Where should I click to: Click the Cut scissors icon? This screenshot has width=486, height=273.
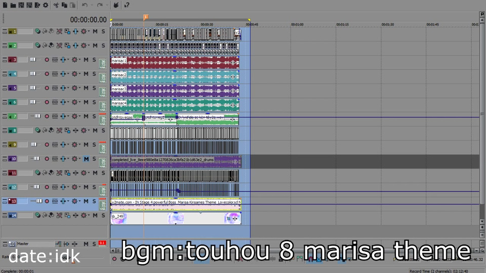click(x=56, y=5)
